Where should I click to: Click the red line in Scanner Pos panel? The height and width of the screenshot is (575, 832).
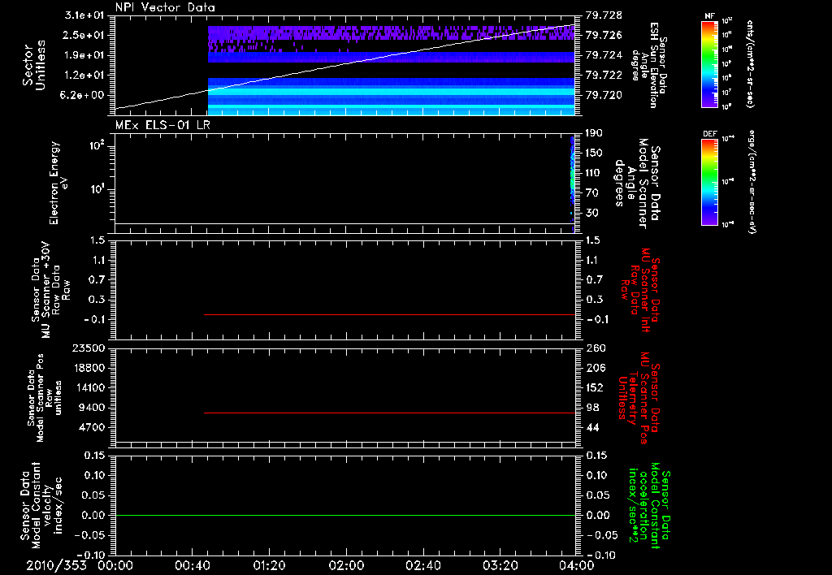click(x=389, y=413)
